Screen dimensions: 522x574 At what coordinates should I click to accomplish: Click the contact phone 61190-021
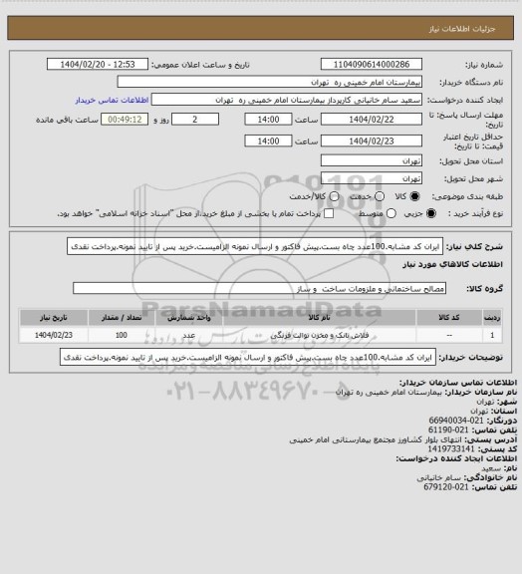coord(448,430)
